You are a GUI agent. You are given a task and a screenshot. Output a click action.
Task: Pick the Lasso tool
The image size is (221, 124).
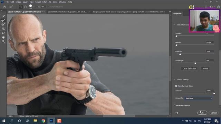pyautogui.click(x=3, y=33)
